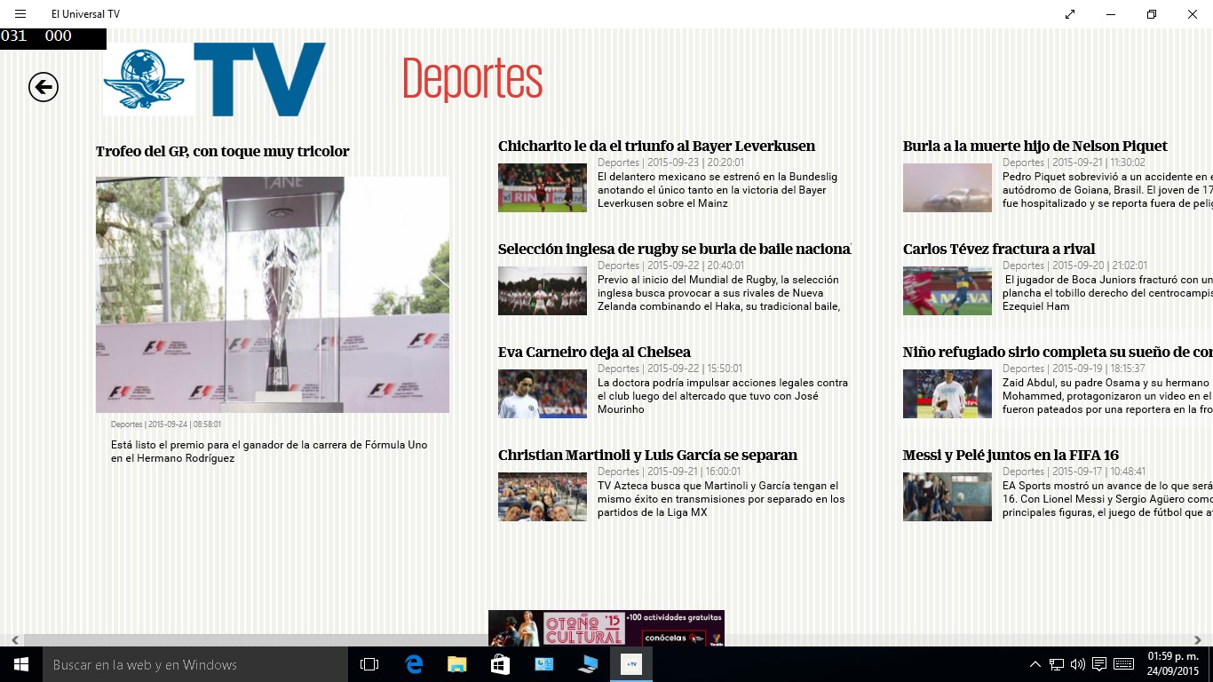Open Action Center notifications icon
The width and height of the screenshot is (1213, 682).
(x=1099, y=664)
